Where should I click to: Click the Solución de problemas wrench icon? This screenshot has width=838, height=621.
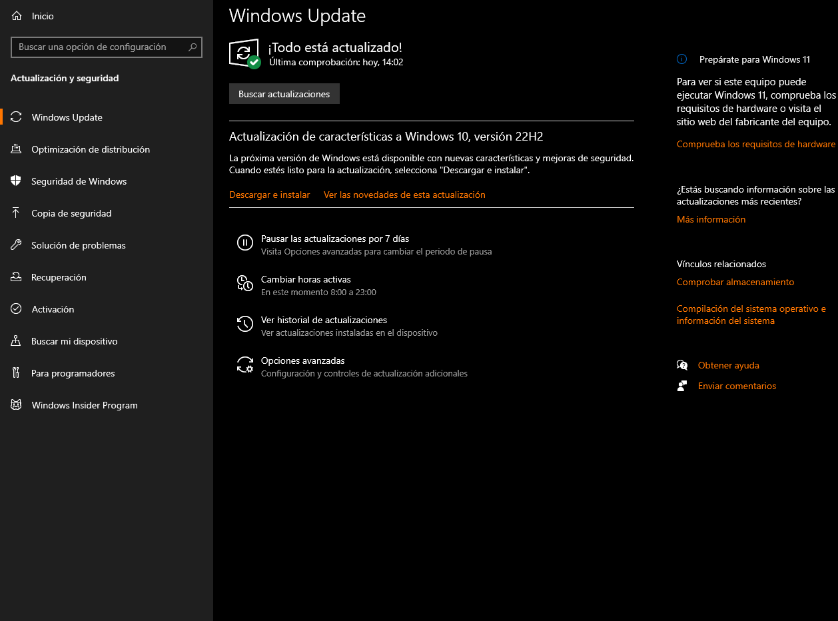(17, 245)
